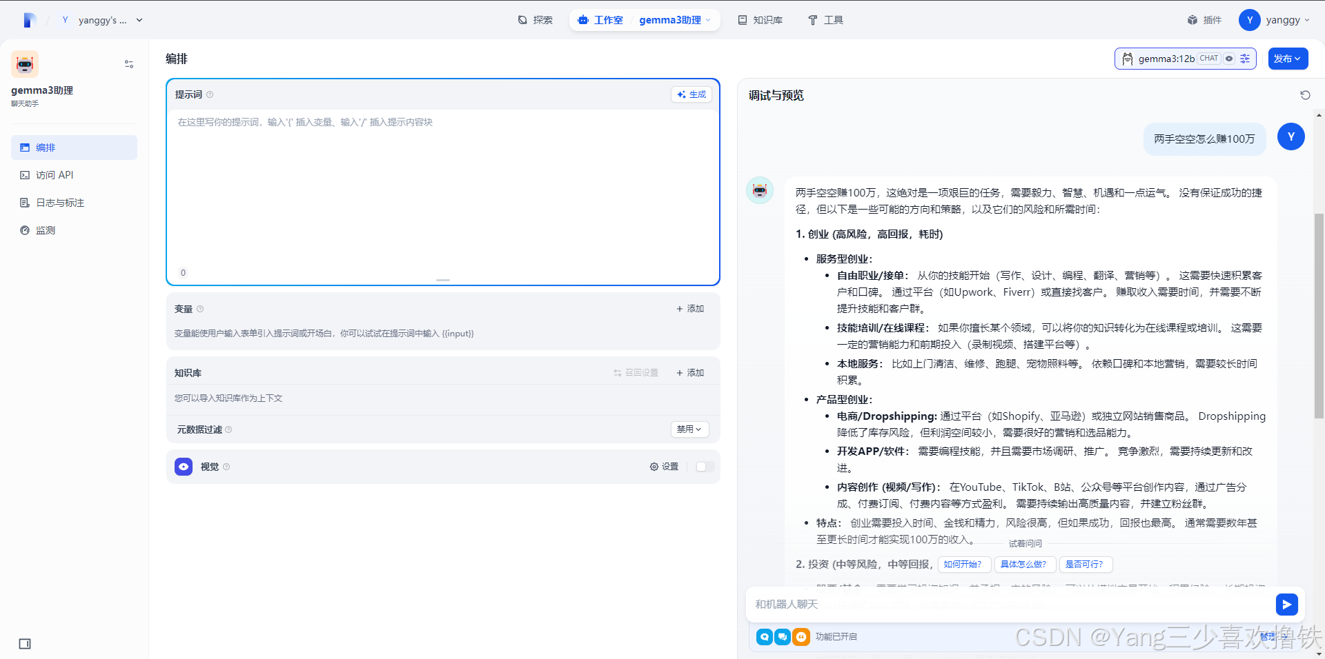Open the model parameters sliders icon
The width and height of the screenshot is (1325, 659).
[x=1245, y=59]
